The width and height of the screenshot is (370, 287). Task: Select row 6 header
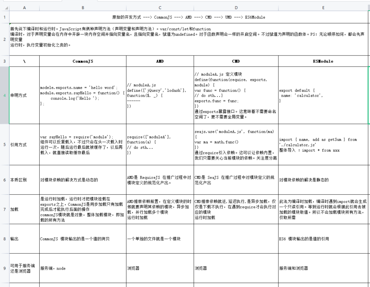[4, 180]
